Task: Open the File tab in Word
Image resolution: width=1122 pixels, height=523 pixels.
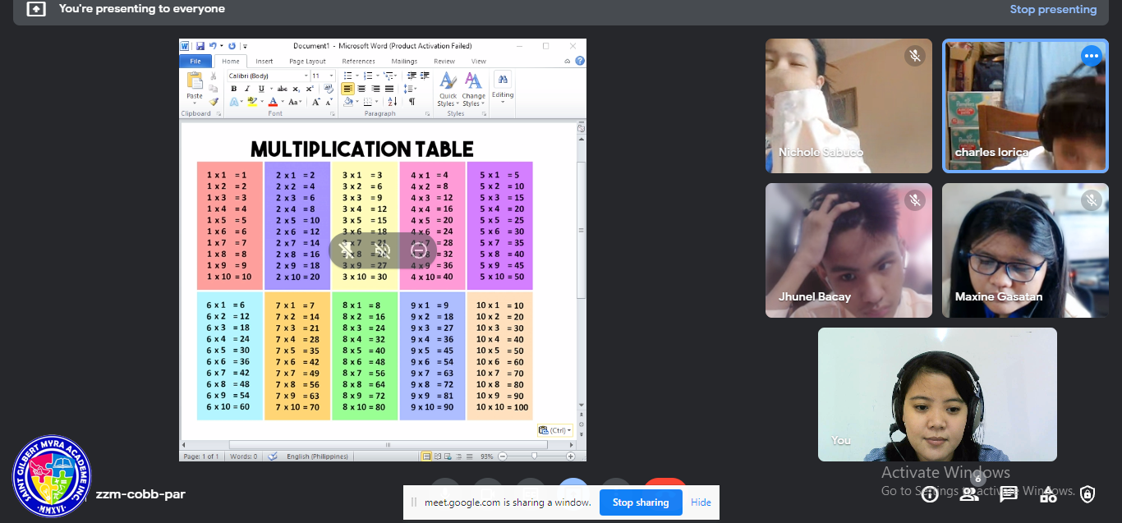Action: (195, 61)
